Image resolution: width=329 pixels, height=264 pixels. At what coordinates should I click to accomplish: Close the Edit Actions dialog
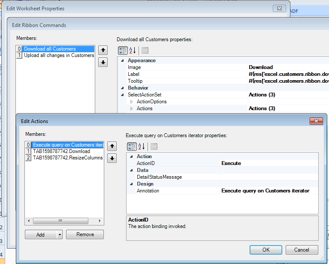pos(316,121)
